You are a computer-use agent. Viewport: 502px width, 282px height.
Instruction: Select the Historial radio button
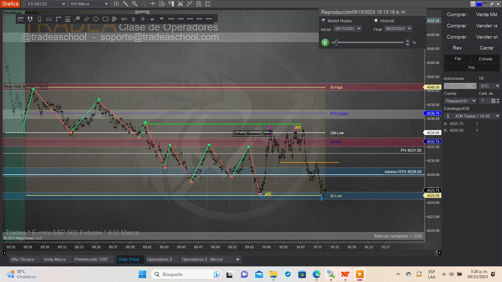pyautogui.click(x=376, y=20)
